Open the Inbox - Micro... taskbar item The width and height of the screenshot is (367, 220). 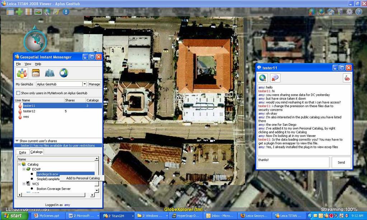pos(221,216)
